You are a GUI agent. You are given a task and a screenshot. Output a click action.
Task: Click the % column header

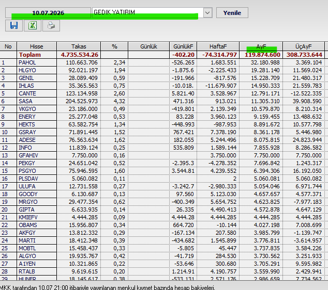pos(114,46)
